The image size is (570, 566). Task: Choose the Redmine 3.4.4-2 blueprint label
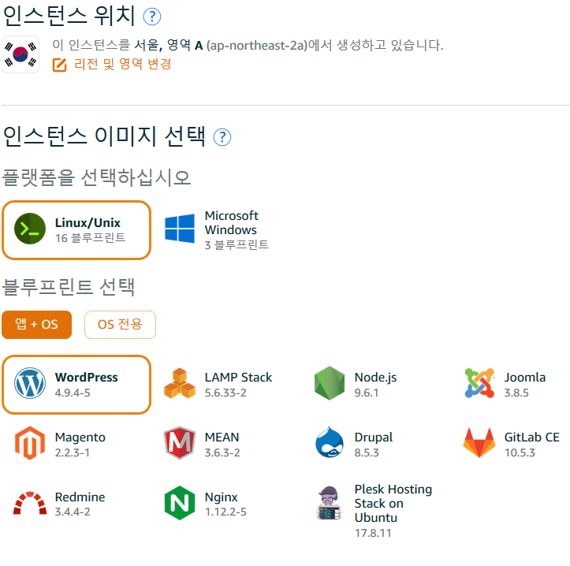(80, 505)
